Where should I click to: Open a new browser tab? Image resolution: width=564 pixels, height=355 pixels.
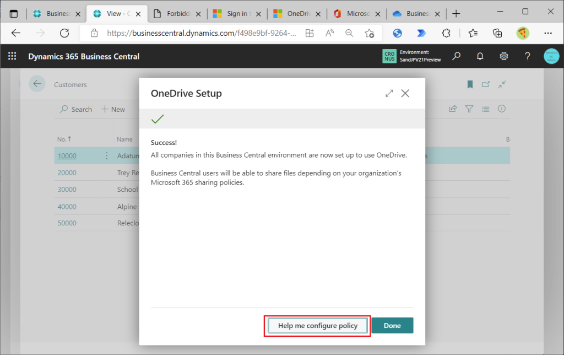point(456,14)
